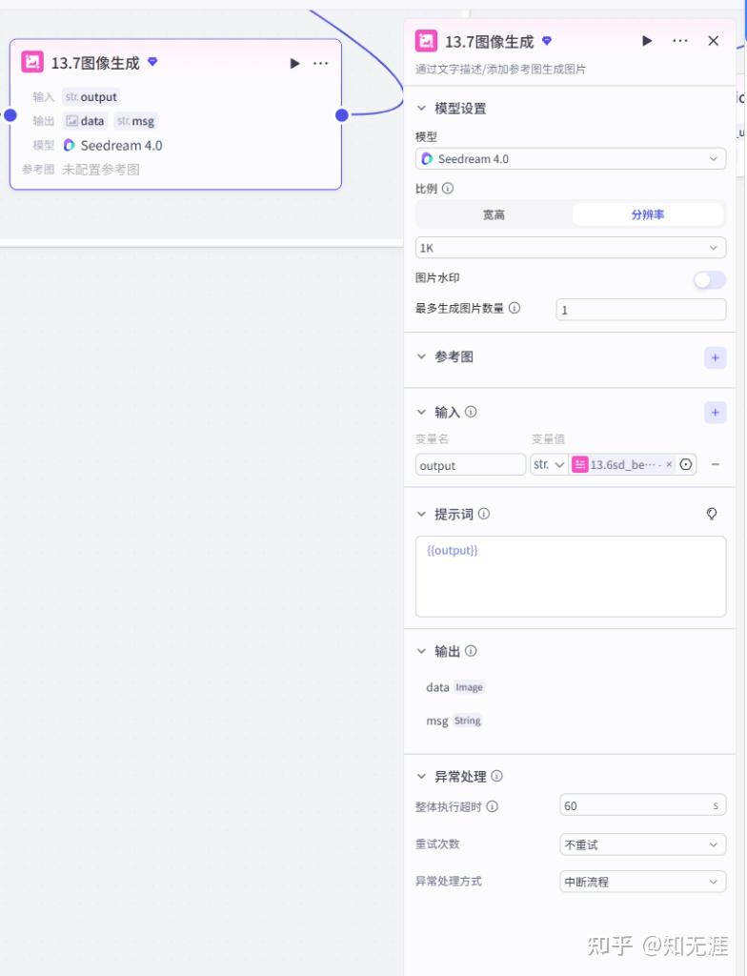The width and height of the screenshot is (747, 976).
Task: Open the str type dropdown for output
Action: (549, 465)
